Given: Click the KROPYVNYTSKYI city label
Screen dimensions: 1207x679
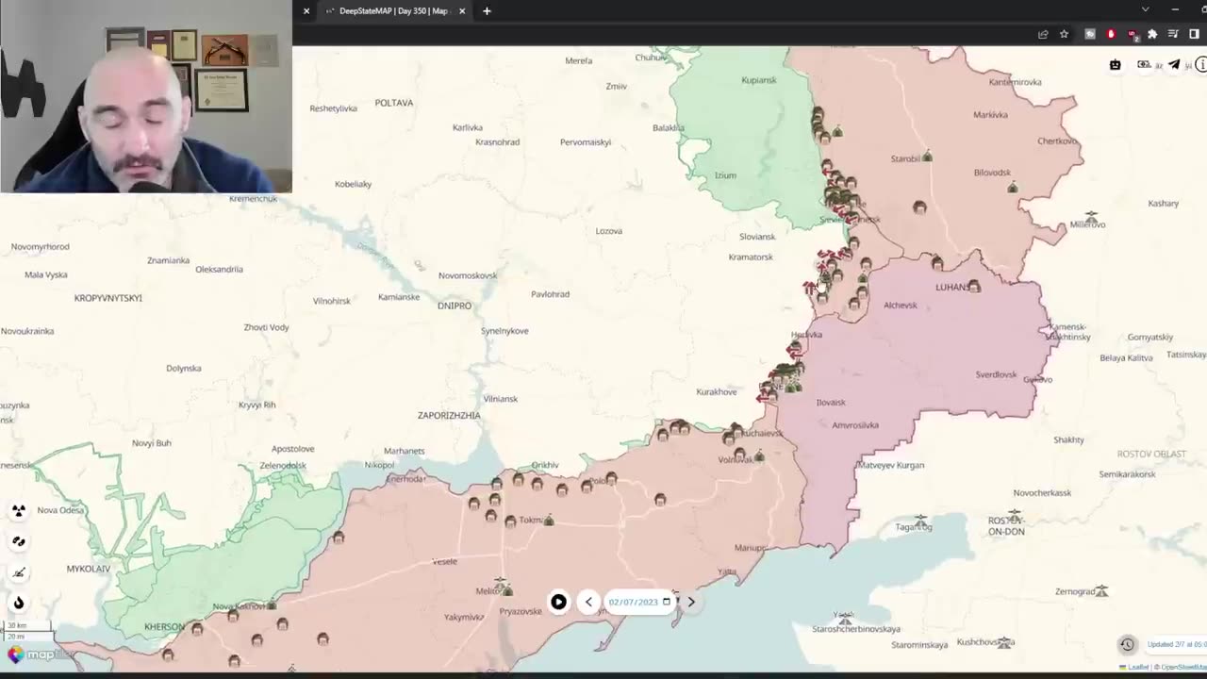Looking at the screenshot, I should 108,298.
